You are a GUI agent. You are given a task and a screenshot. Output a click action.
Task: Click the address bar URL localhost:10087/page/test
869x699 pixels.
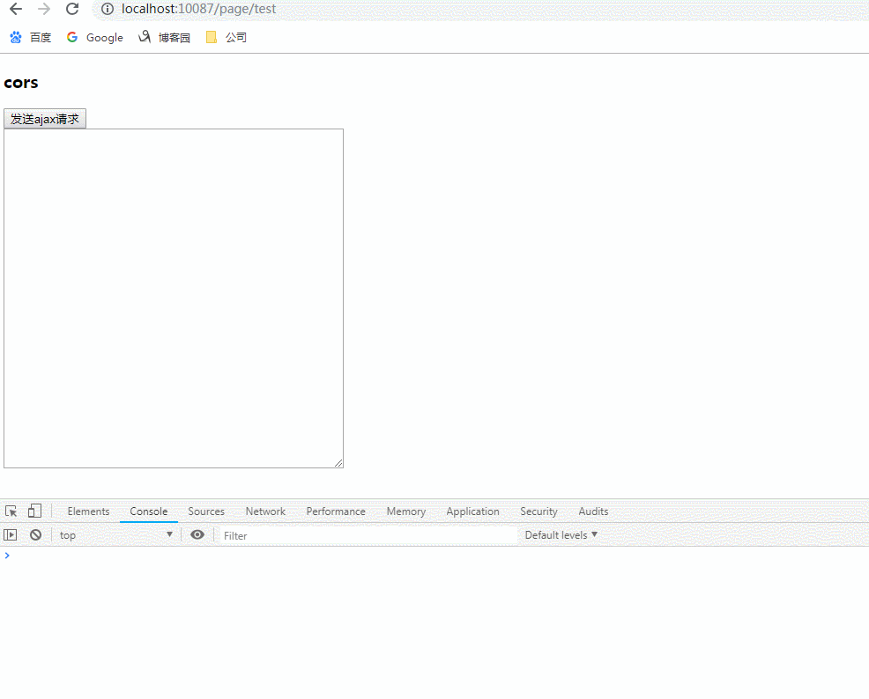pyautogui.click(x=198, y=9)
